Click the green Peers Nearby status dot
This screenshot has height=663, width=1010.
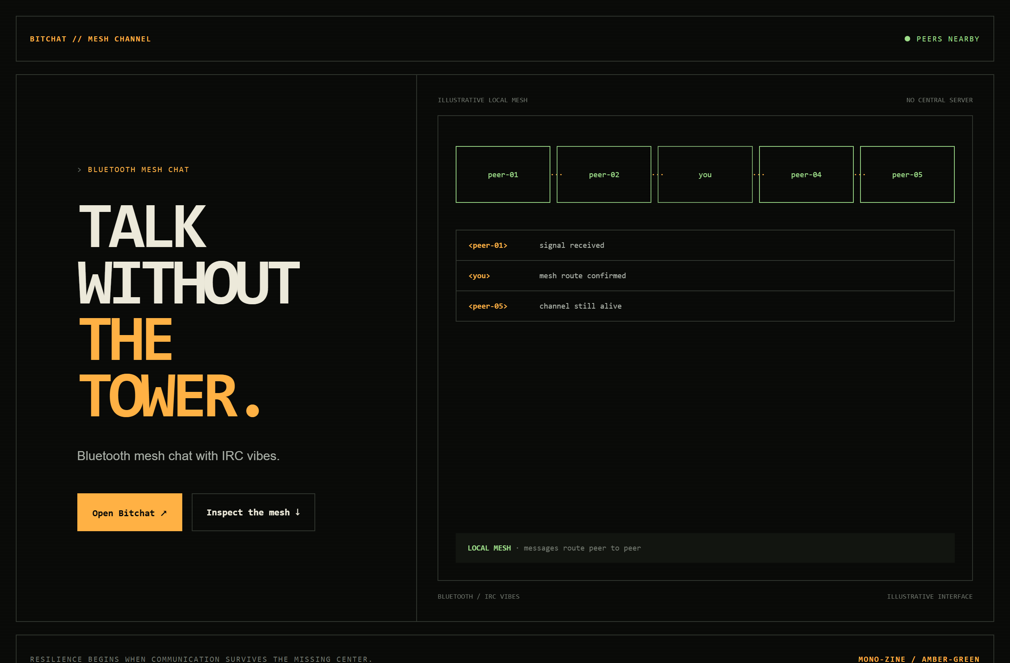(x=907, y=39)
